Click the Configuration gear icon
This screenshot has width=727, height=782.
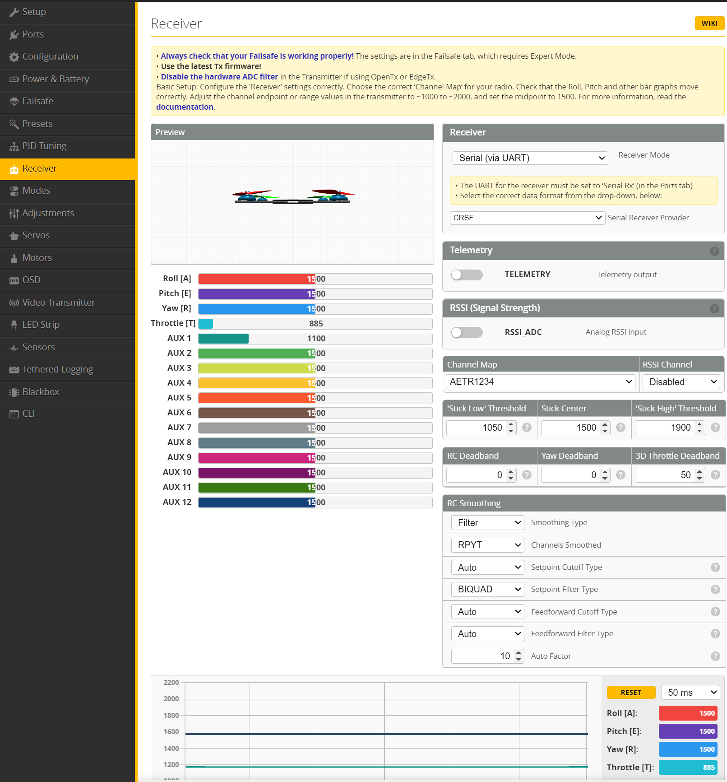[x=14, y=57]
